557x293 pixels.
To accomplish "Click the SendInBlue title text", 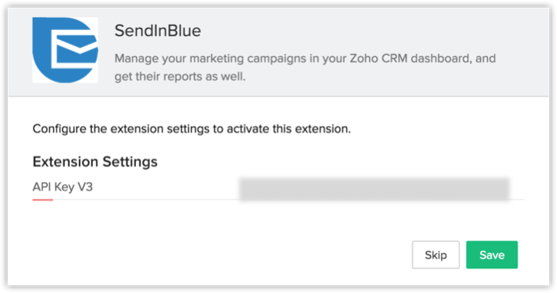I will (x=158, y=30).
